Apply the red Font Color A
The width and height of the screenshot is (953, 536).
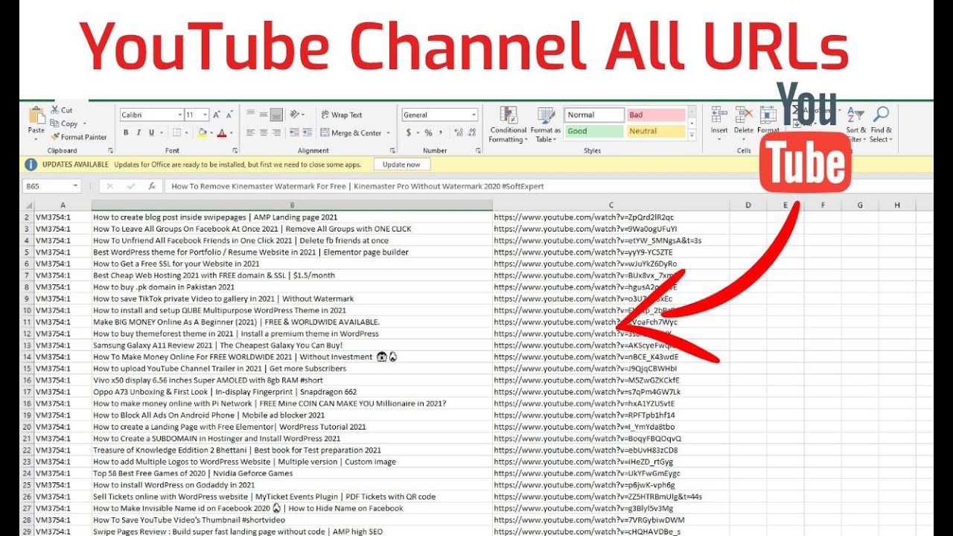pos(221,133)
